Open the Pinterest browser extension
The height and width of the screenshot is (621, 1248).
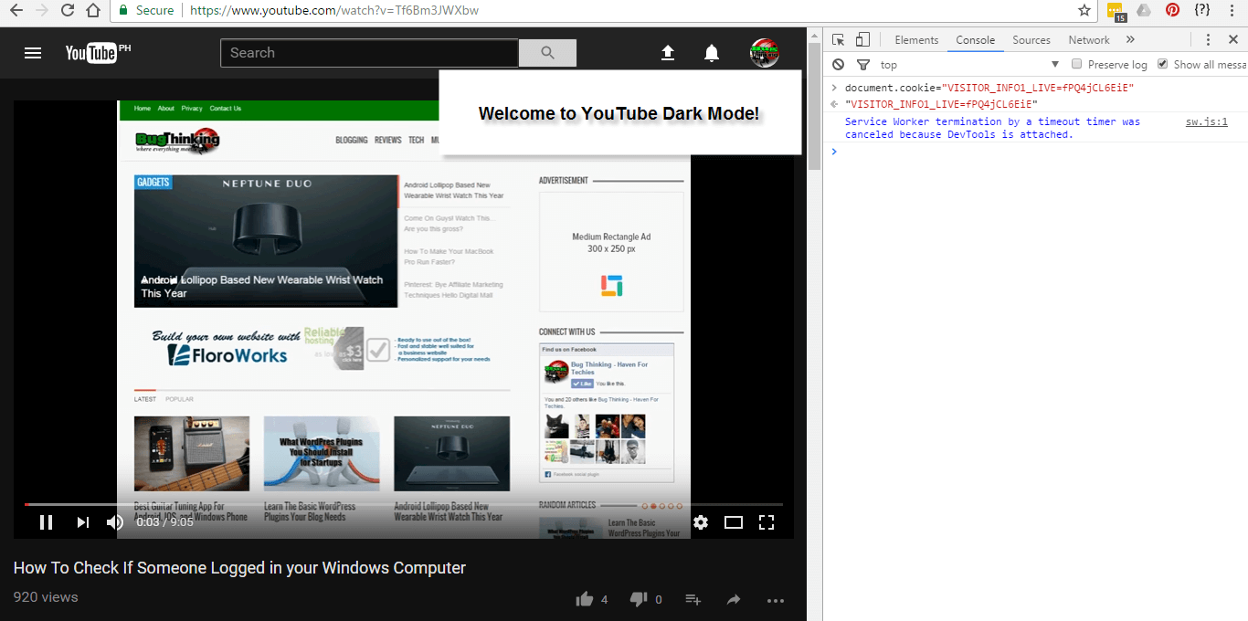[1172, 10]
